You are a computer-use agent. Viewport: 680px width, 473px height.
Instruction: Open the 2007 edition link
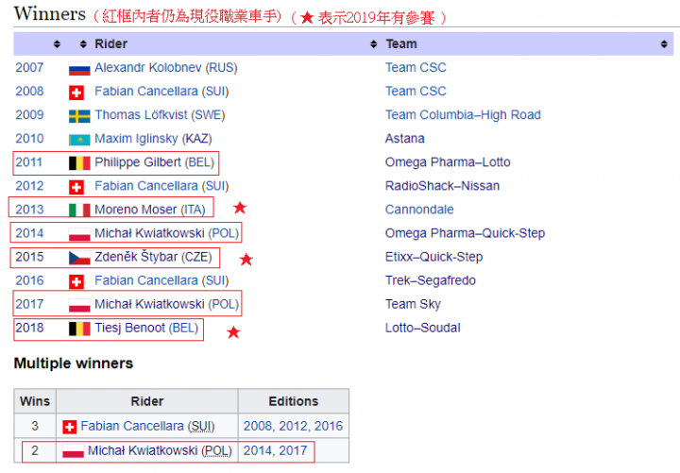[x=29, y=68]
